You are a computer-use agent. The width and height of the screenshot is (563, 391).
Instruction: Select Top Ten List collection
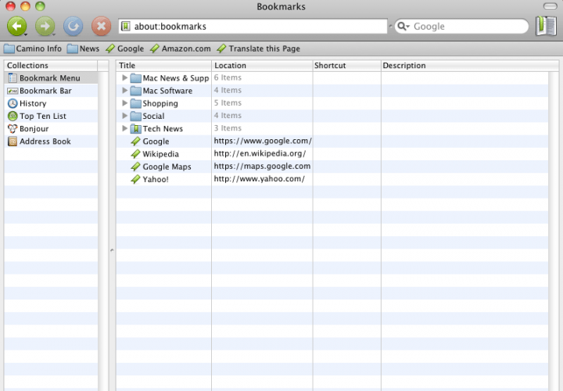tap(42, 116)
